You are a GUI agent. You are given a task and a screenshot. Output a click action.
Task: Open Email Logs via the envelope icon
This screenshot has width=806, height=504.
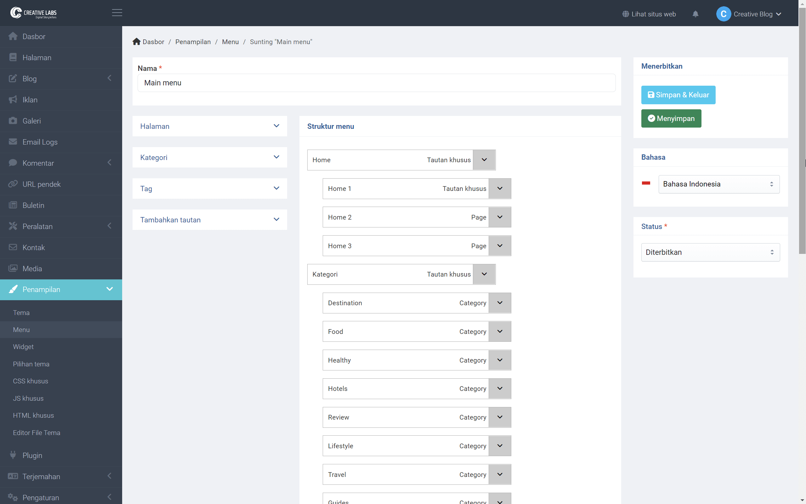pos(13,142)
